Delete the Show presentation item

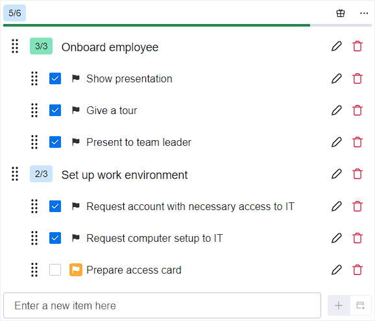click(357, 78)
